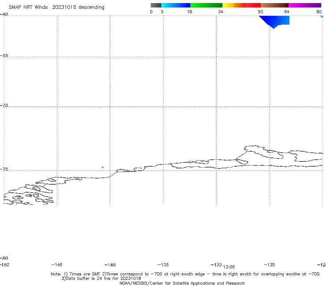Click the "3)Data buffer is 24 hrs" note line
326x286 pixels.
[101, 279]
